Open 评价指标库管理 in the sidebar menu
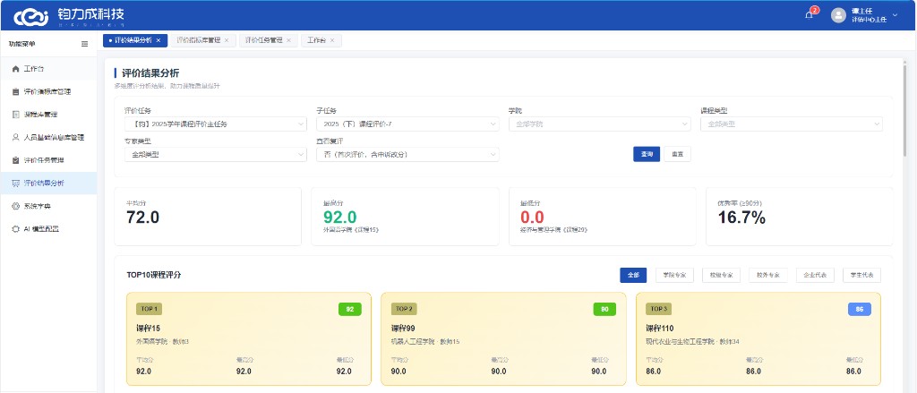The width and height of the screenshot is (917, 393). [x=48, y=92]
